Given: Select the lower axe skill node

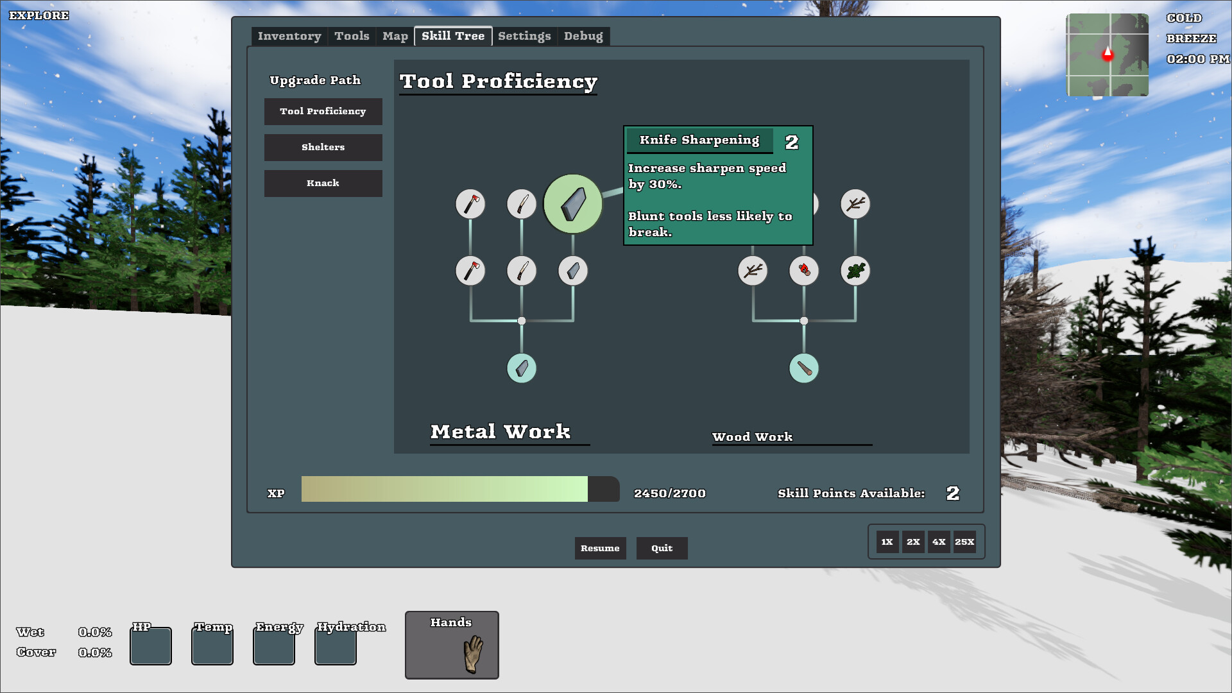Looking at the screenshot, I should [470, 271].
